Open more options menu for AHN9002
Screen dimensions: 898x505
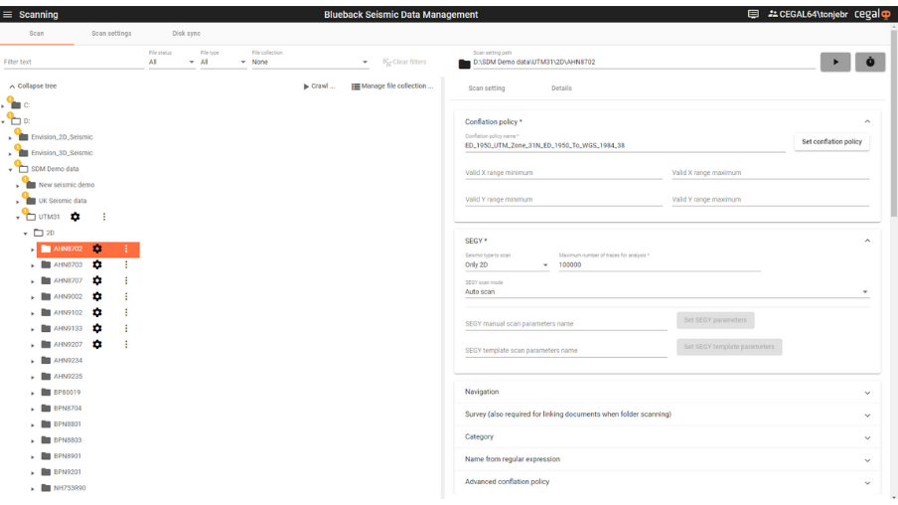[126, 296]
